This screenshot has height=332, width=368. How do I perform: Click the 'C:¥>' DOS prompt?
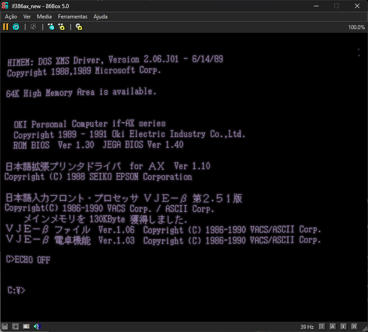coord(16,291)
